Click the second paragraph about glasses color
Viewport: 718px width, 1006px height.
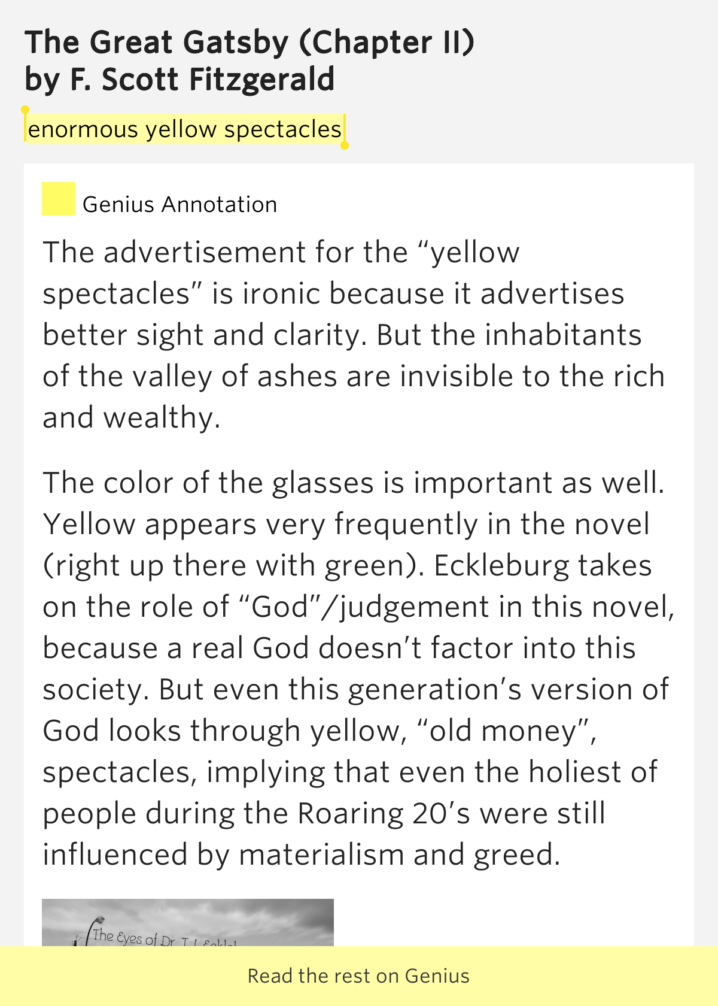pos(358,668)
